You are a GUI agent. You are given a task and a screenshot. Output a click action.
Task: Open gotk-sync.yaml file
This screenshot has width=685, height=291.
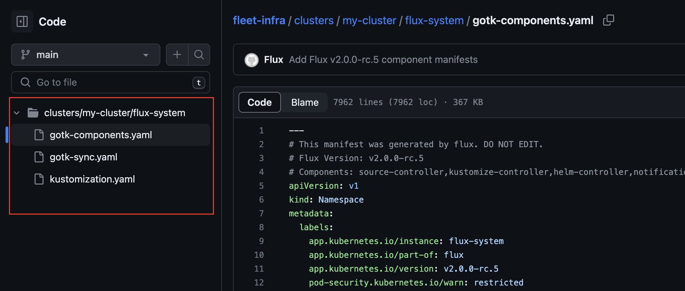[111, 157]
